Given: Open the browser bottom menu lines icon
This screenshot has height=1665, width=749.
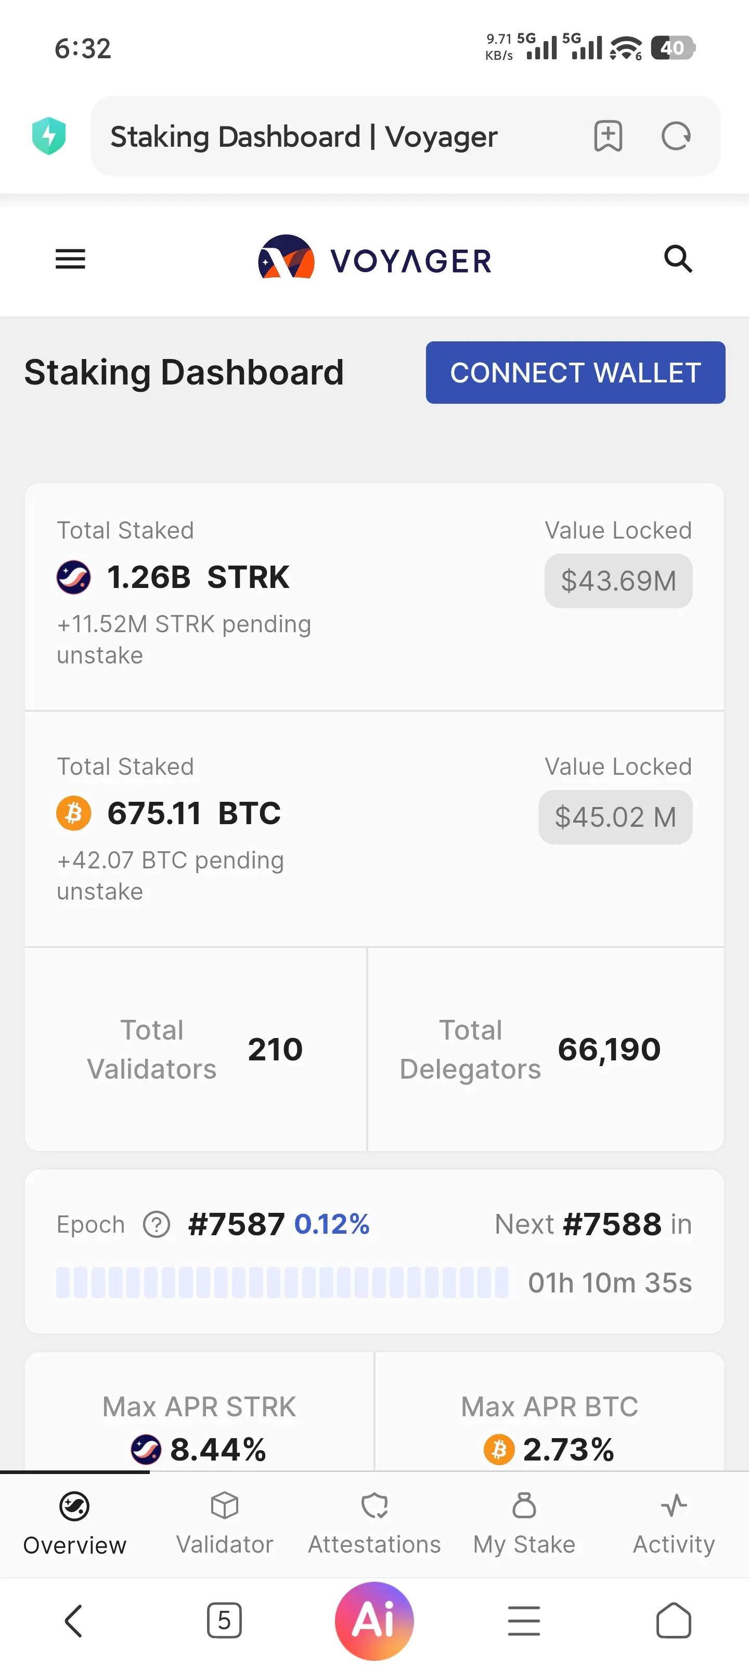Looking at the screenshot, I should coord(523,1620).
